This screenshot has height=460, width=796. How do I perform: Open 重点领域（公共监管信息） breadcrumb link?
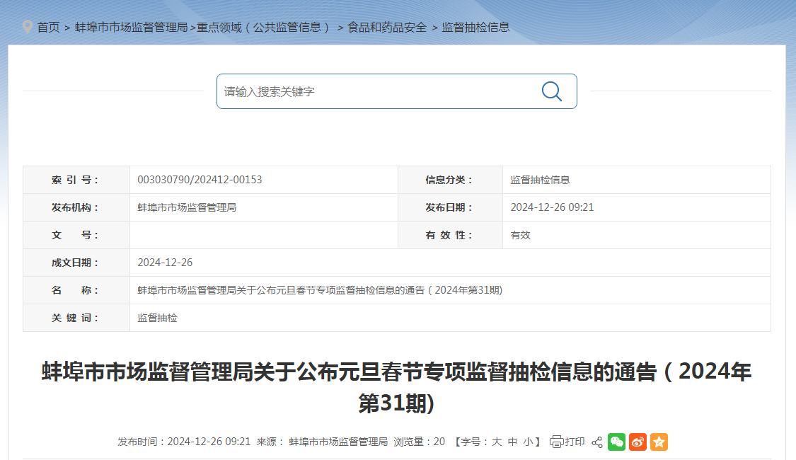click(x=263, y=28)
